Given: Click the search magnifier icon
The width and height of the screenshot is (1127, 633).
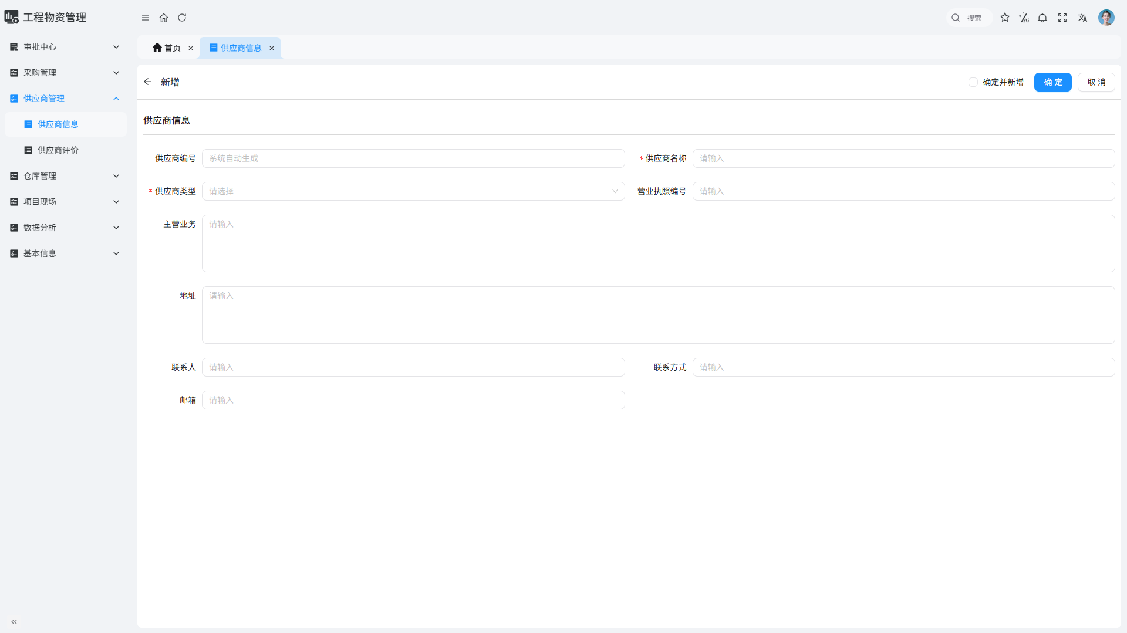Looking at the screenshot, I should [956, 18].
